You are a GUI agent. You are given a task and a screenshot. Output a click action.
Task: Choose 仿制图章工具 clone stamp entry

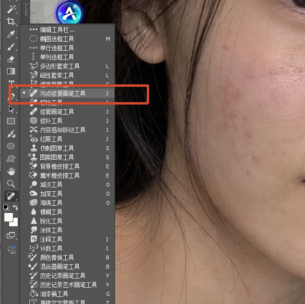tap(68, 148)
